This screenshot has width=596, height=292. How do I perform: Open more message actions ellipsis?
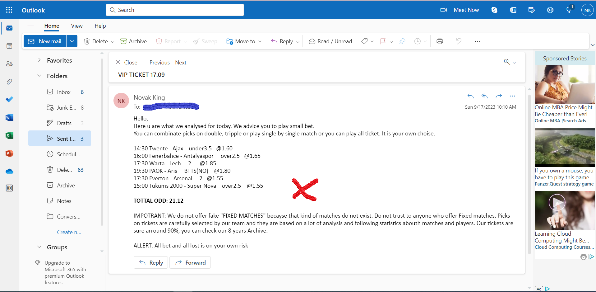pyautogui.click(x=513, y=96)
